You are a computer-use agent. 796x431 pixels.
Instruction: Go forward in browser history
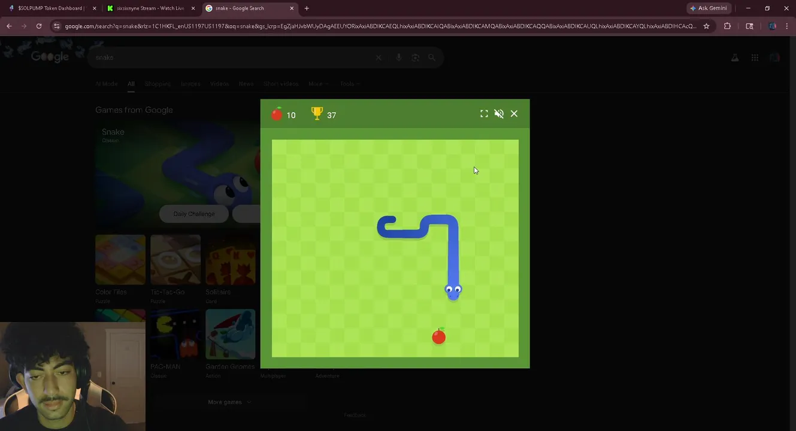[24, 26]
